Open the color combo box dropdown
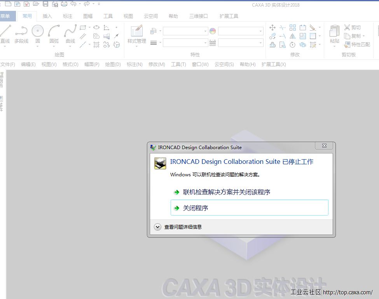 pyautogui.click(x=260, y=31)
